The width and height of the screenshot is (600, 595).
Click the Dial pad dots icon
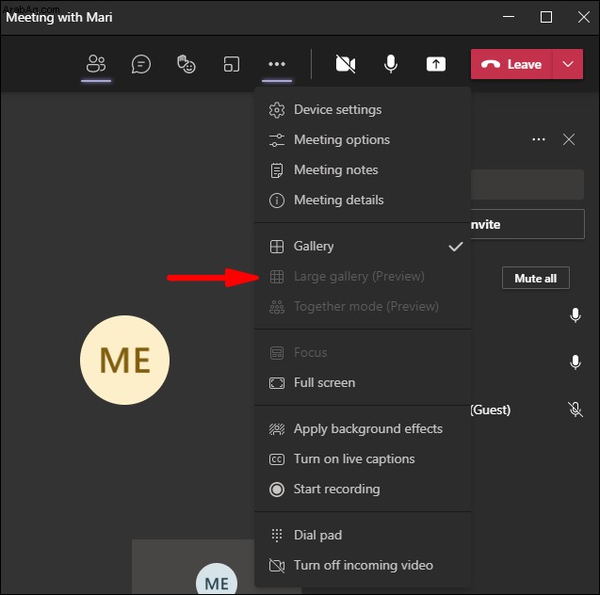click(277, 536)
